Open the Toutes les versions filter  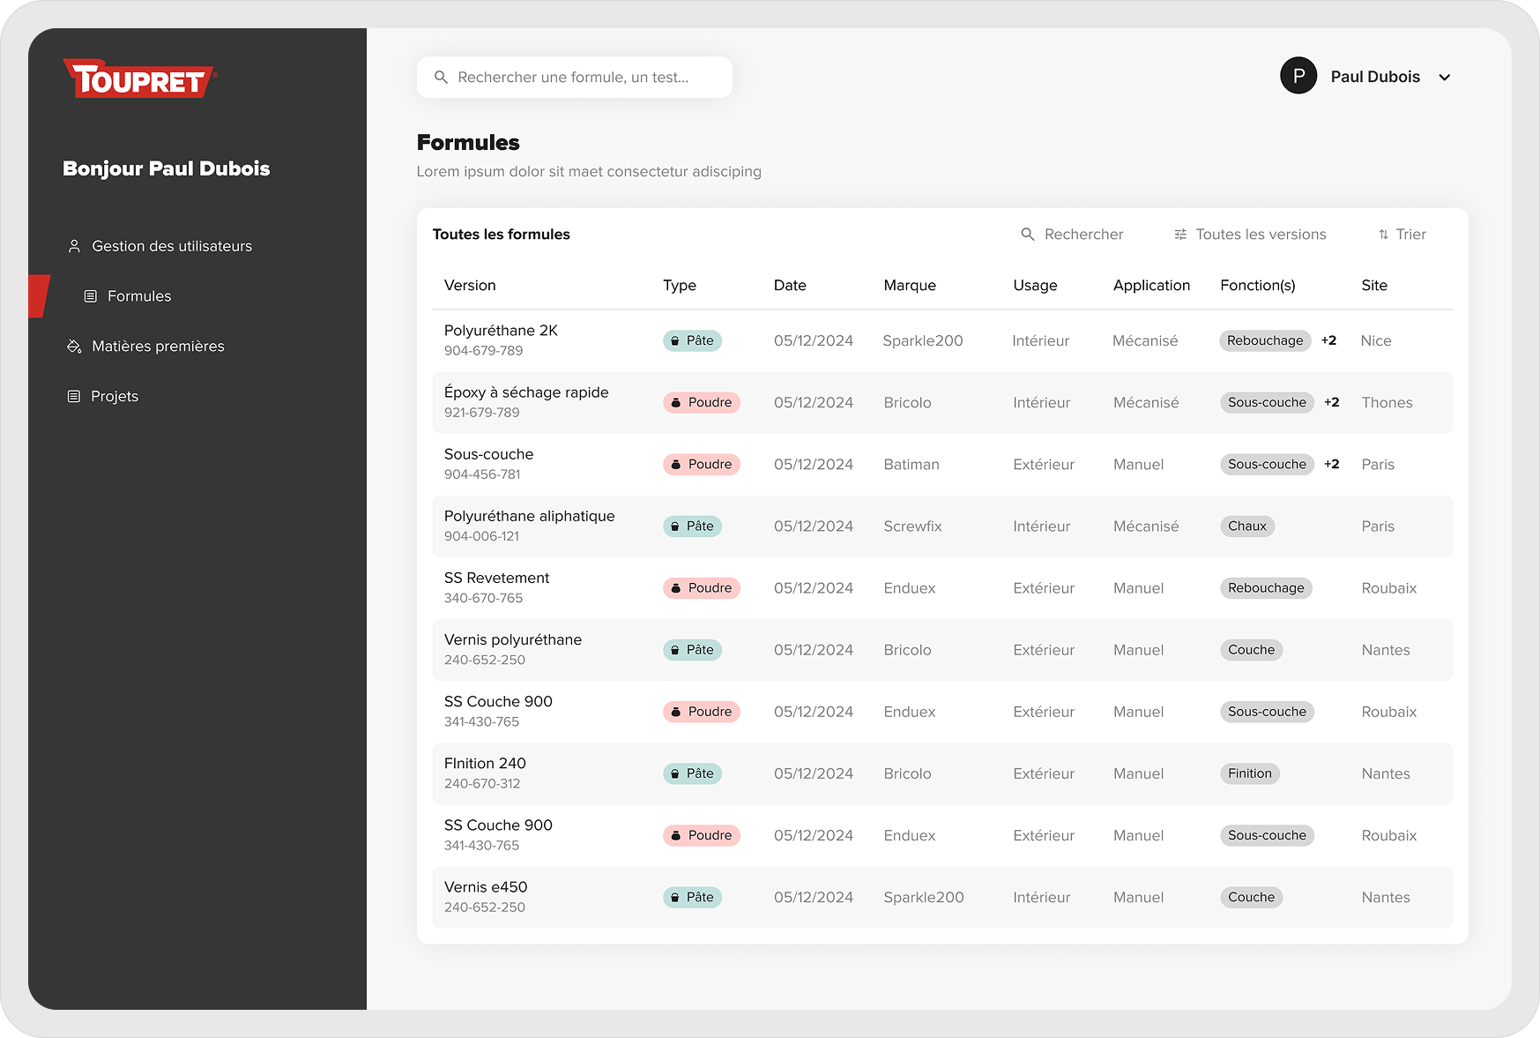1260,235
